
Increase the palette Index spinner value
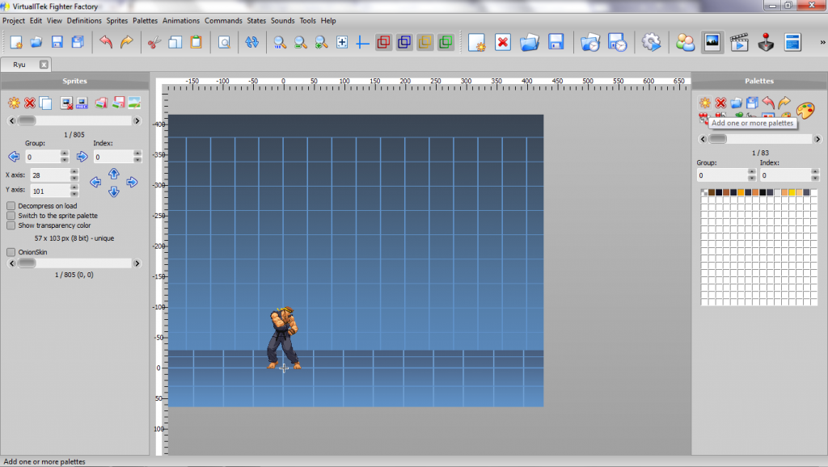click(815, 172)
